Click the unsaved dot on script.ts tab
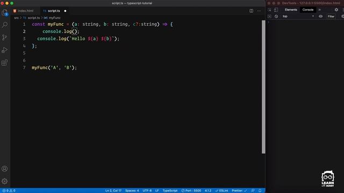This screenshot has width=344, height=193. (x=65, y=11)
